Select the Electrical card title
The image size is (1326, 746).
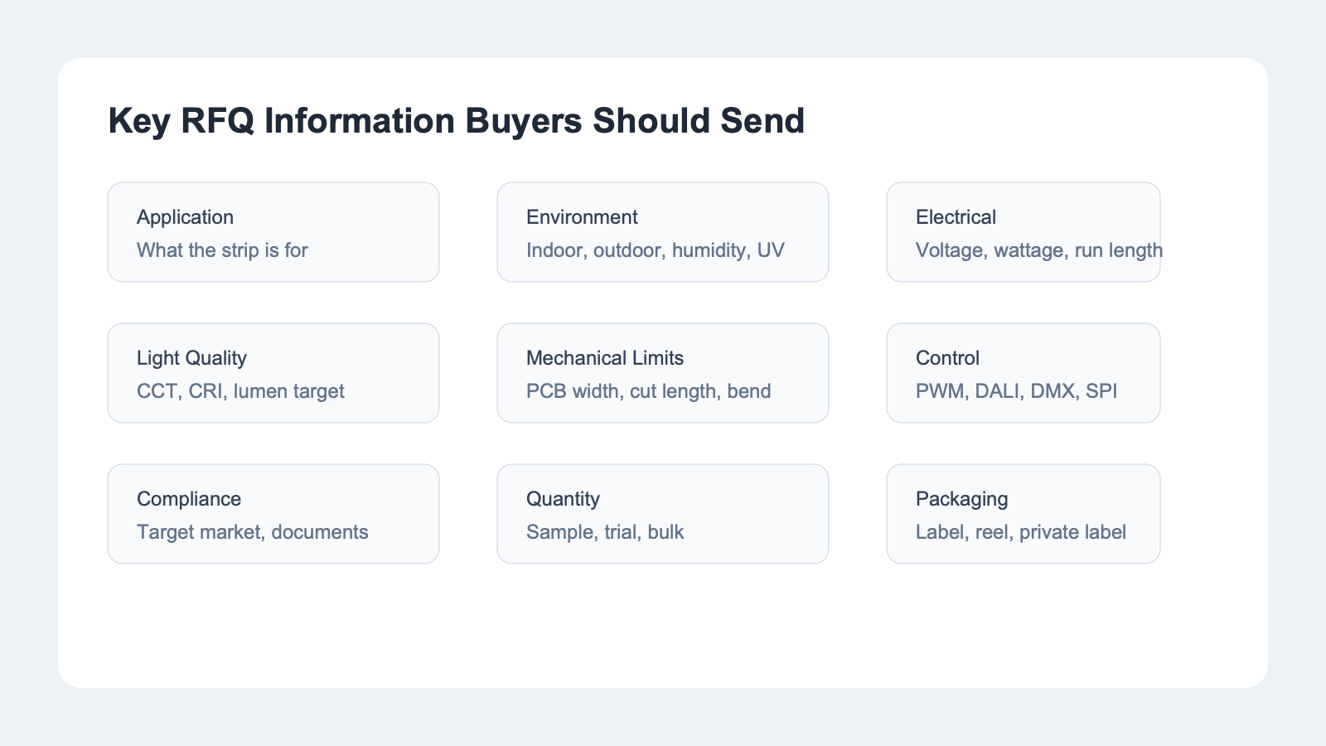(x=956, y=217)
